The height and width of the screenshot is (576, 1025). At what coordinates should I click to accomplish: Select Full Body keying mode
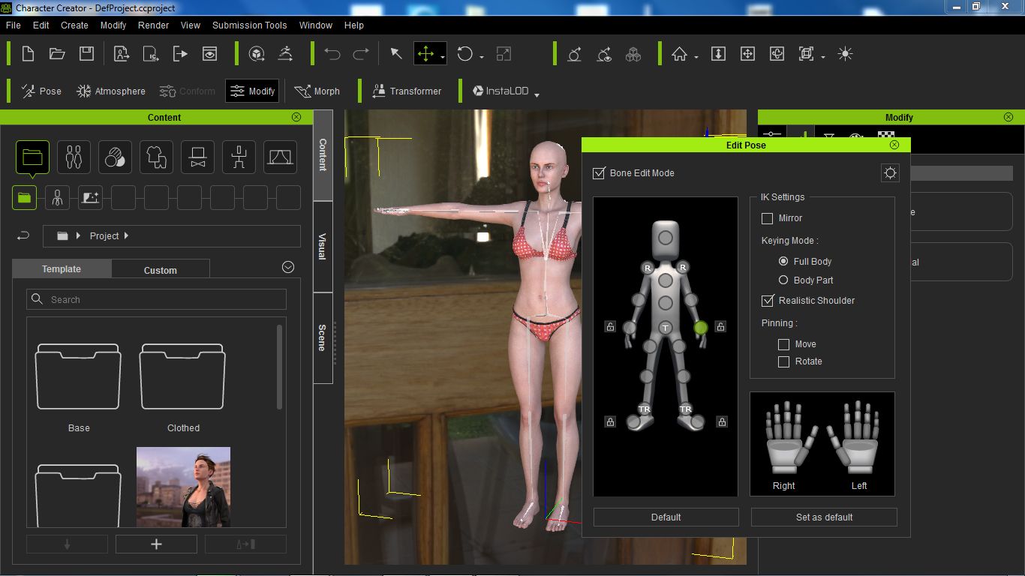[x=783, y=261]
